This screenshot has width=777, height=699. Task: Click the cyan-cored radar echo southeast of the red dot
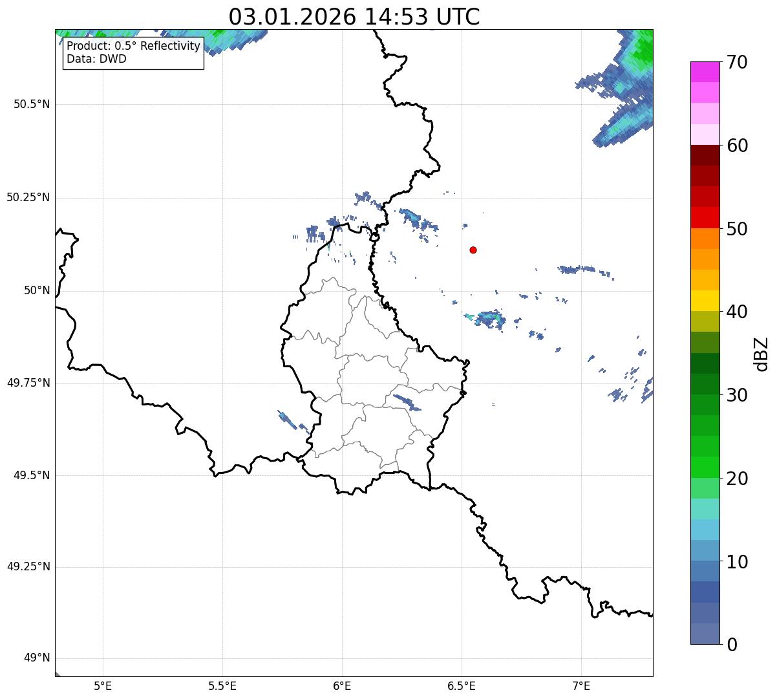coord(489,319)
